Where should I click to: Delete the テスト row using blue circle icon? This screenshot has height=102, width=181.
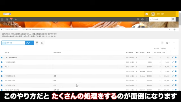176,67
